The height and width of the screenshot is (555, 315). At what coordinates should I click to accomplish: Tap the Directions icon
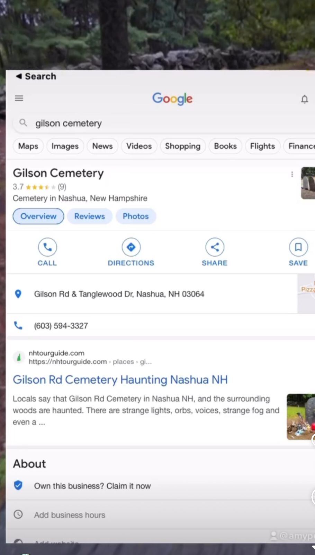pyautogui.click(x=131, y=247)
